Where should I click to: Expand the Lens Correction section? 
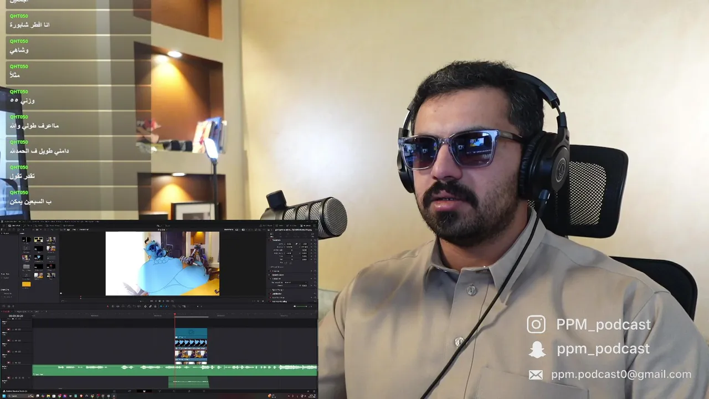point(279,298)
